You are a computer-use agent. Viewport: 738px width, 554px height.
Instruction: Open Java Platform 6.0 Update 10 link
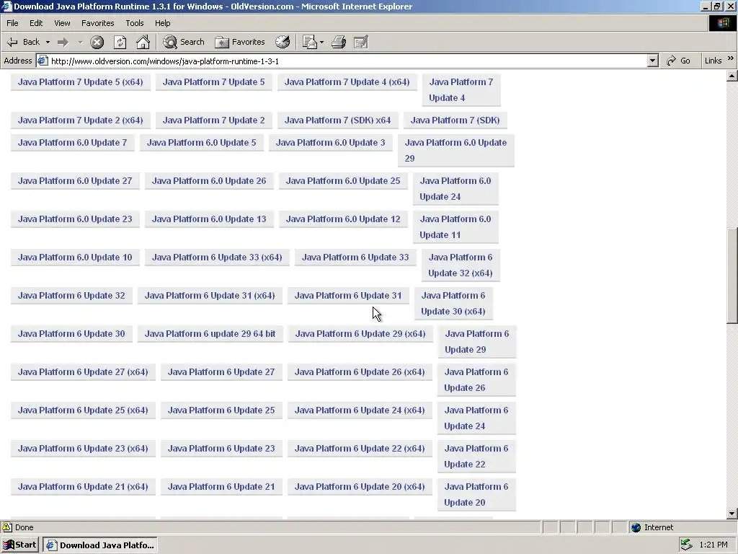75,258
